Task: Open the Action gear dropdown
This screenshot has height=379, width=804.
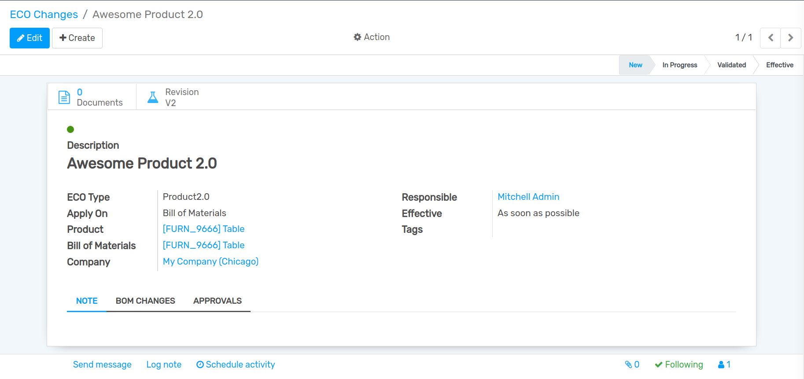Action: click(x=372, y=37)
